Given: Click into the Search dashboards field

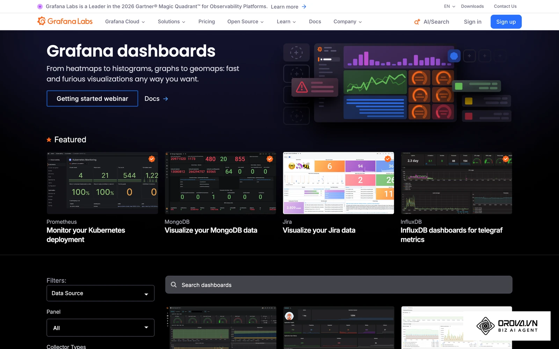Looking at the screenshot, I should pos(339,285).
